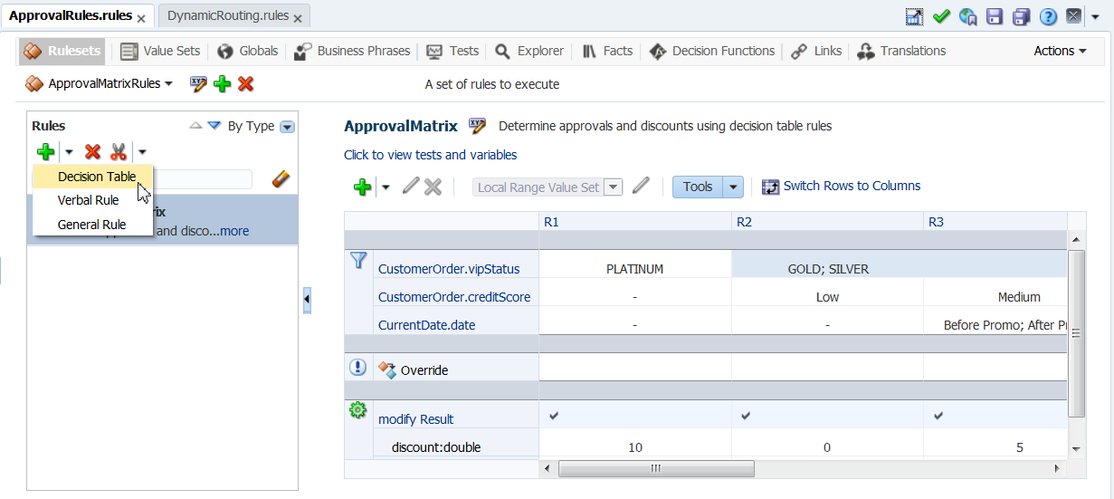Open the Decision Functions tab
This screenshot has height=499, width=1114.
pyautogui.click(x=712, y=52)
